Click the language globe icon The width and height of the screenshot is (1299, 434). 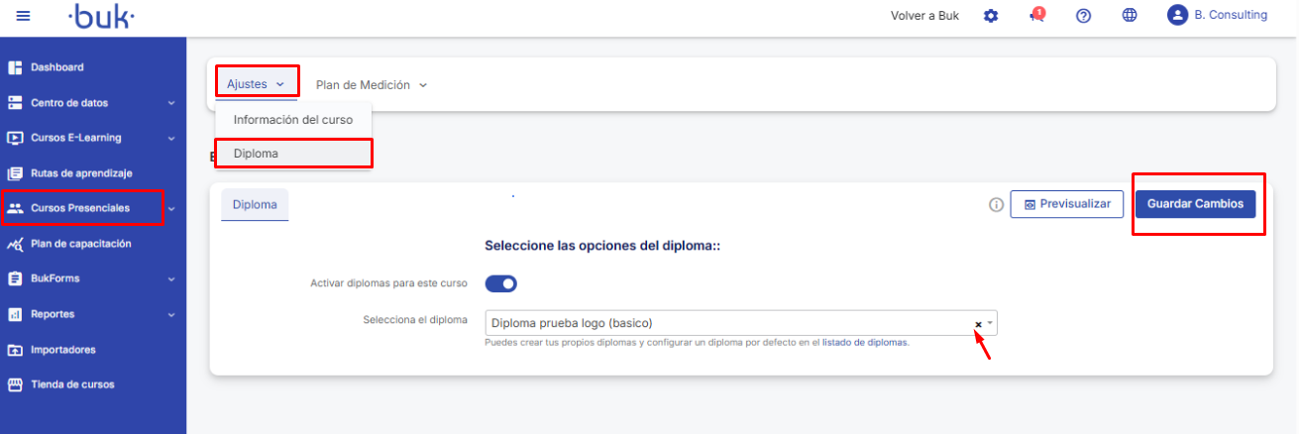1130,16
